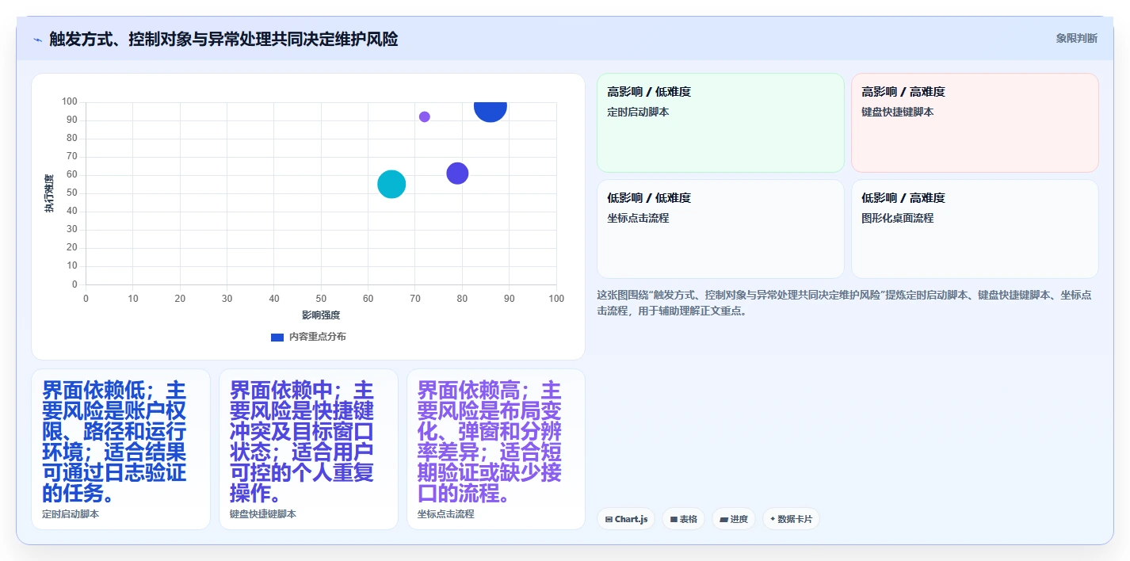Click the indigo bubble near 80 影响强度

pyautogui.click(x=457, y=174)
